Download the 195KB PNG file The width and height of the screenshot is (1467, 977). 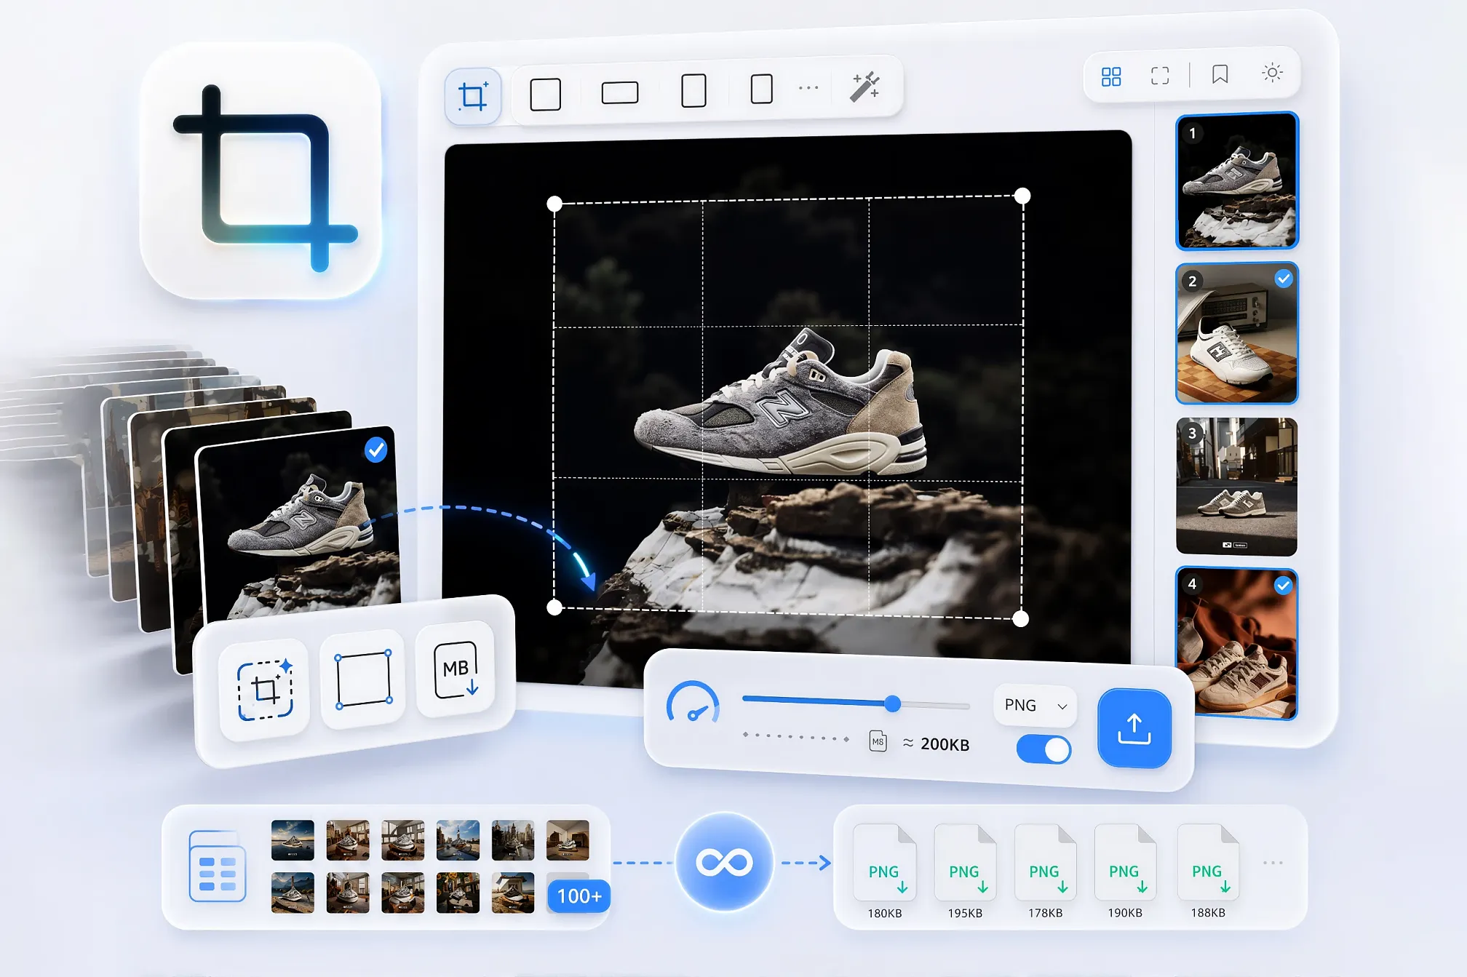[965, 863]
